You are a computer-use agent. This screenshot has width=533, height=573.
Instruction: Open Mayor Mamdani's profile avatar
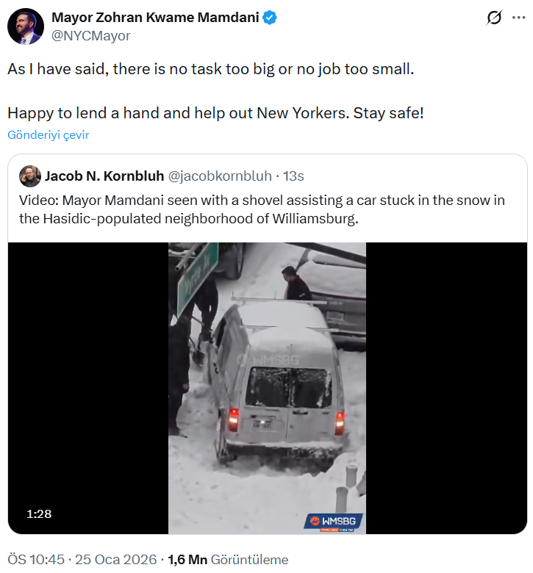click(x=25, y=27)
